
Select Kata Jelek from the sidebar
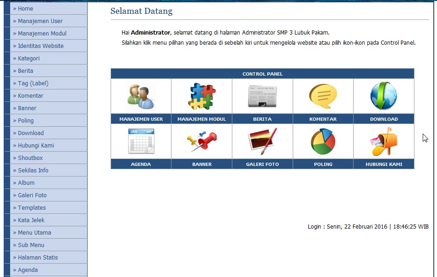tap(31, 220)
